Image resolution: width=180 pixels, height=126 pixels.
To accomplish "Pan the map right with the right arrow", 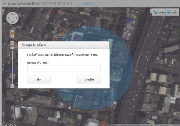I will pos(16,18).
